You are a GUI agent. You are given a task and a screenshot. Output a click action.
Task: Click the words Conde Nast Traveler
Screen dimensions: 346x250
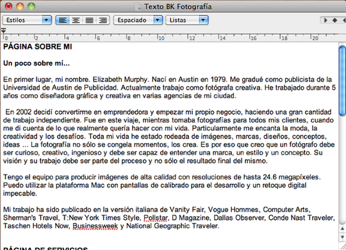click(301, 218)
